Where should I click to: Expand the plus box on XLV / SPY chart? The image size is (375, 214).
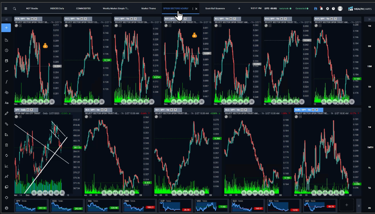pos(91,117)
